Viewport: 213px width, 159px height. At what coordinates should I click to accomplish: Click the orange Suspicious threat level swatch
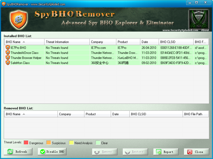(x=48, y=143)
